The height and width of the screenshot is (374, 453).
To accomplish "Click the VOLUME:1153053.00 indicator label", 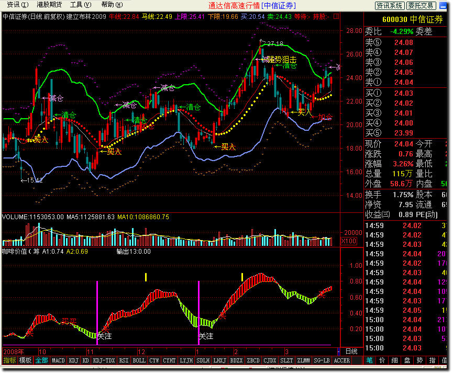I will (x=32, y=217).
